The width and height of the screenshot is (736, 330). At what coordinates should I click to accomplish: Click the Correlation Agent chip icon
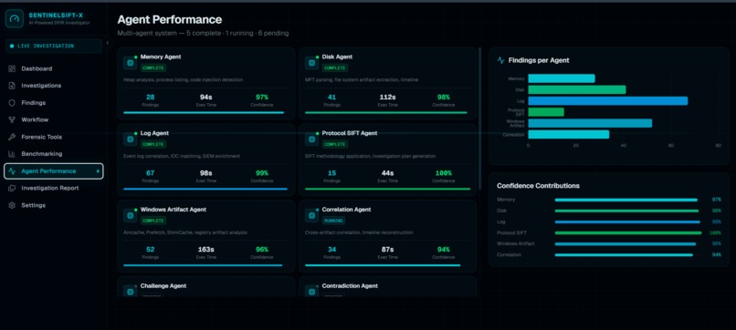[311, 216]
